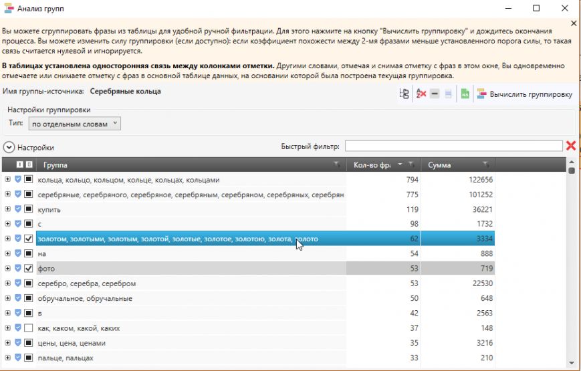Select the цены, цена, ценами row text
The height and width of the screenshot is (371, 581).
[x=72, y=343]
